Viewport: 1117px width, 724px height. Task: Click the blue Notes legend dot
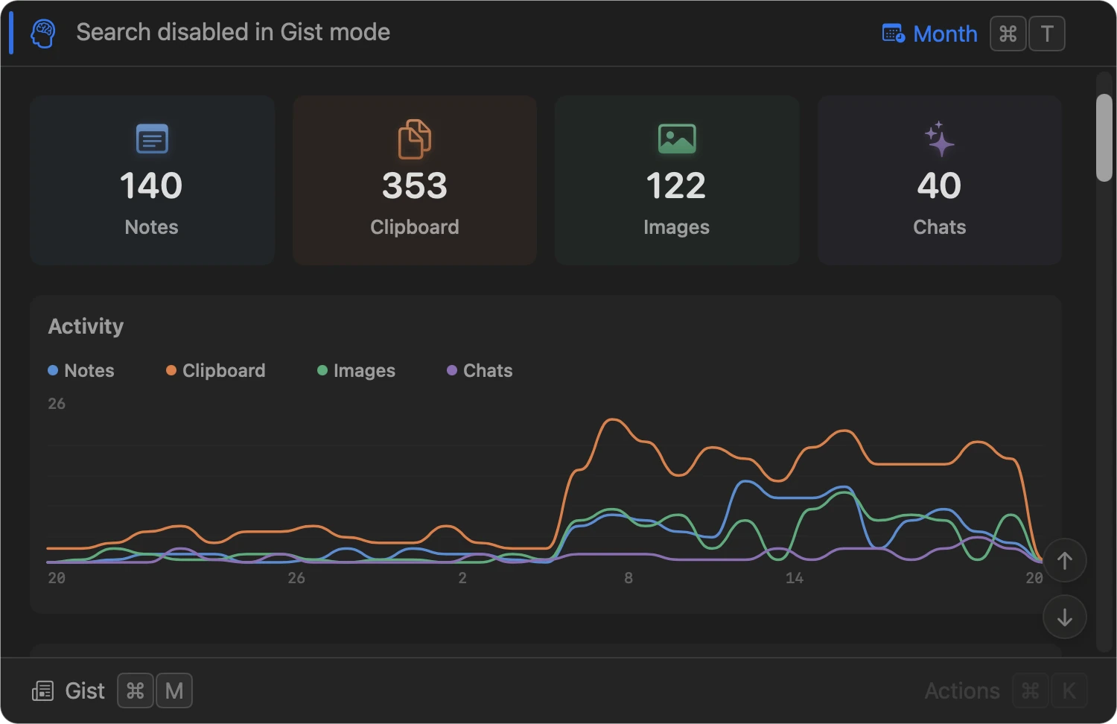(x=53, y=370)
